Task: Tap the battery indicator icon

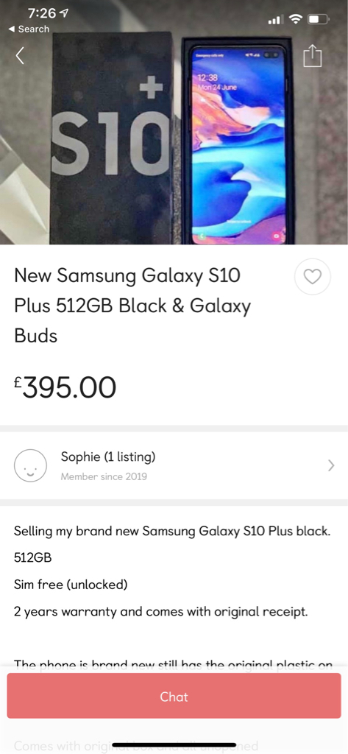Action: coord(319,20)
